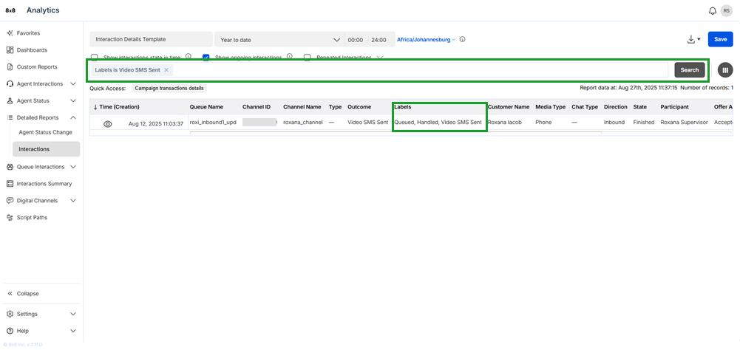Enable Show interactions state in time checkbox
Viewport: 740px width, 350px height.
click(x=95, y=57)
